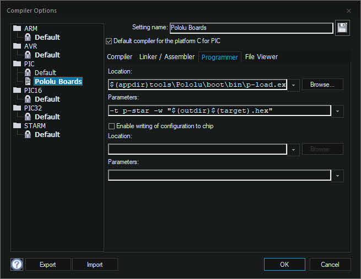Click the Cancel button

pos(330,265)
